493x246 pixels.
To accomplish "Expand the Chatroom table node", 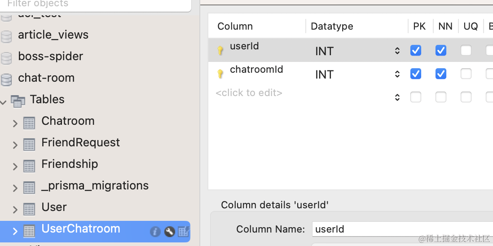I will pos(15,123).
